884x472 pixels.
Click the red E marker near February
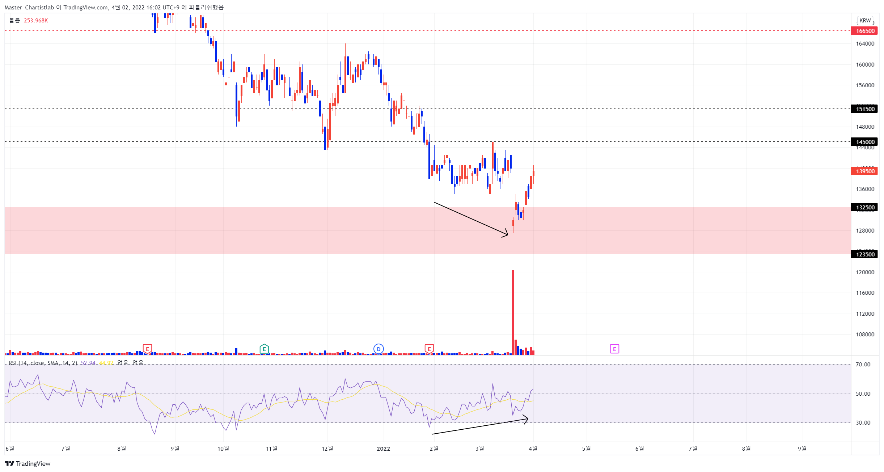[x=429, y=349]
